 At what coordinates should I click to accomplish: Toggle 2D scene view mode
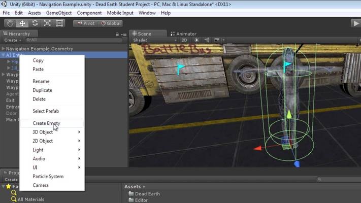click(x=185, y=40)
